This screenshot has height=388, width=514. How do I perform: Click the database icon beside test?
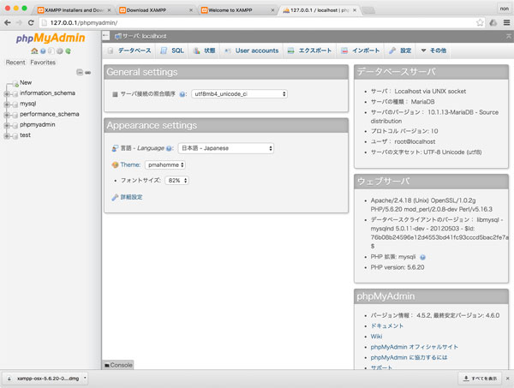click(15, 135)
